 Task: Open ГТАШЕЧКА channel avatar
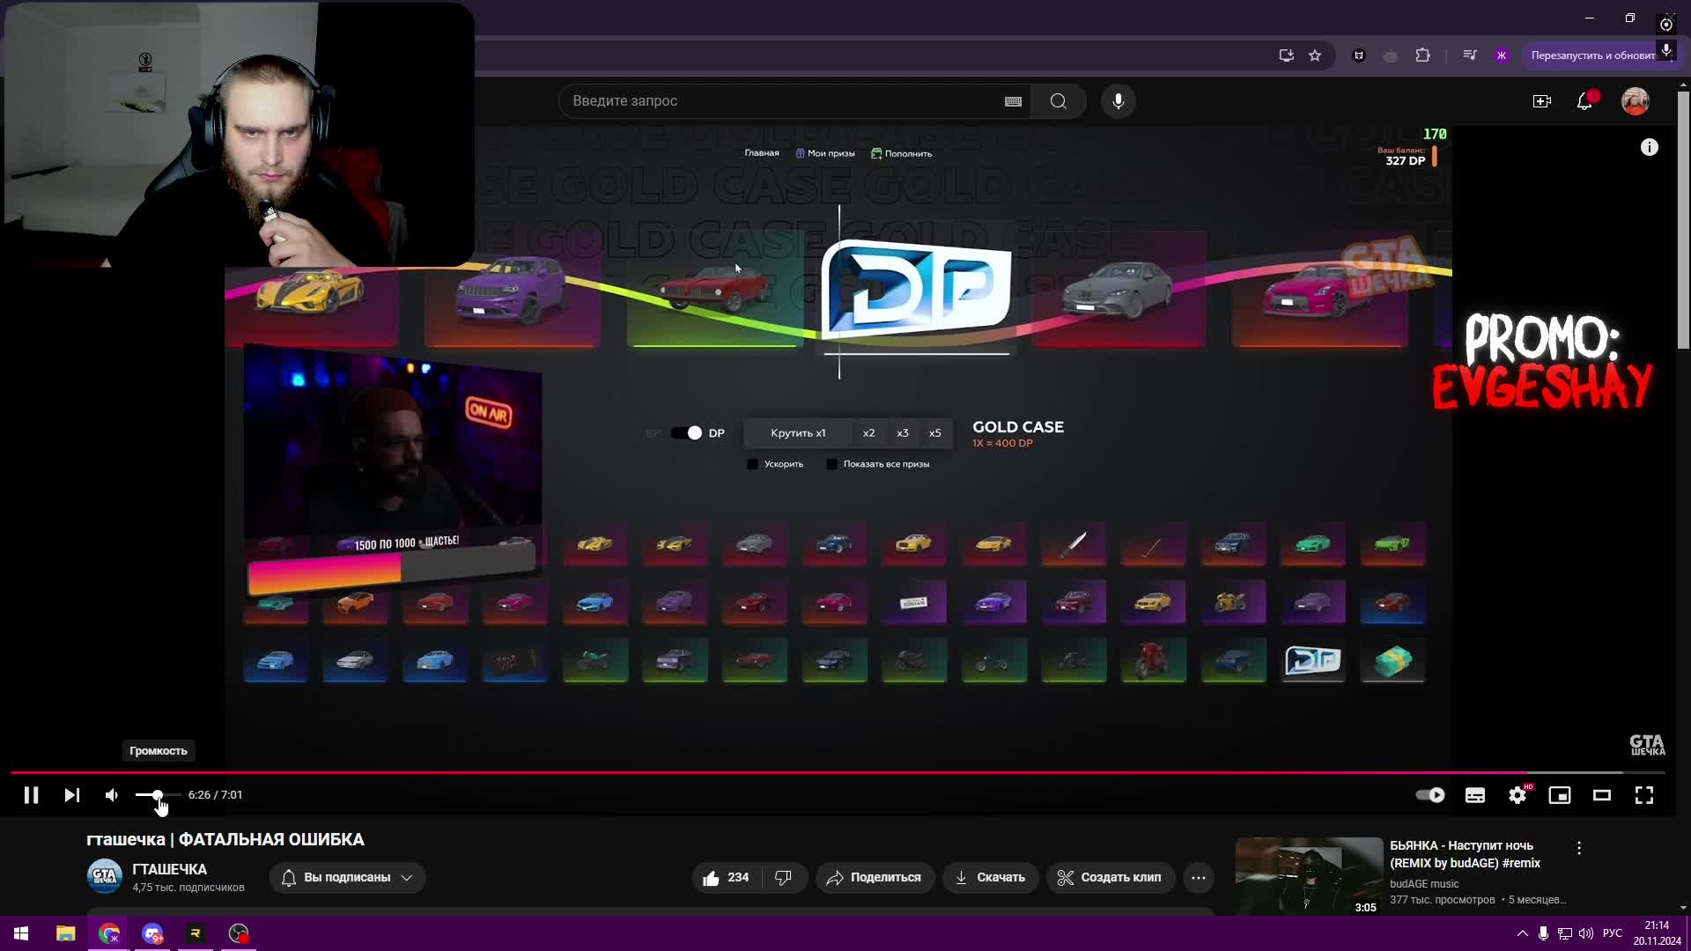pyautogui.click(x=105, y=877)
